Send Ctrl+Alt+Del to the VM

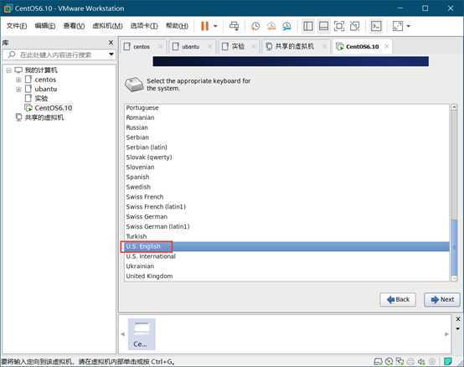point(234,26)
